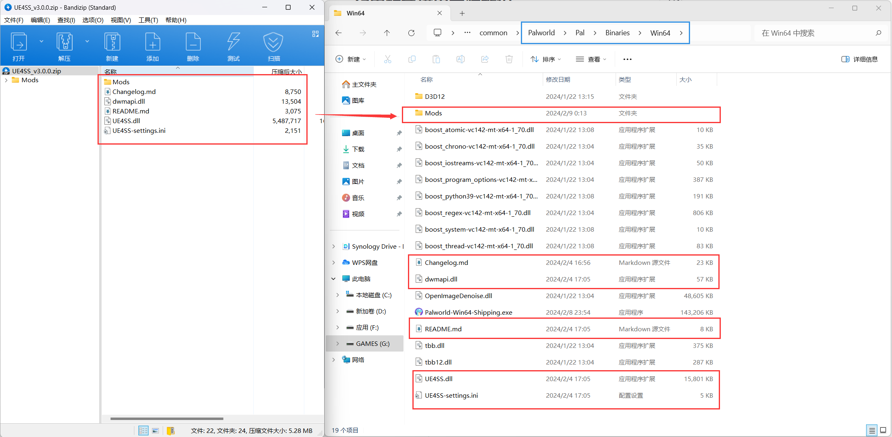
Task: Go up one folder level in Explorer
Action: [387, 33]
